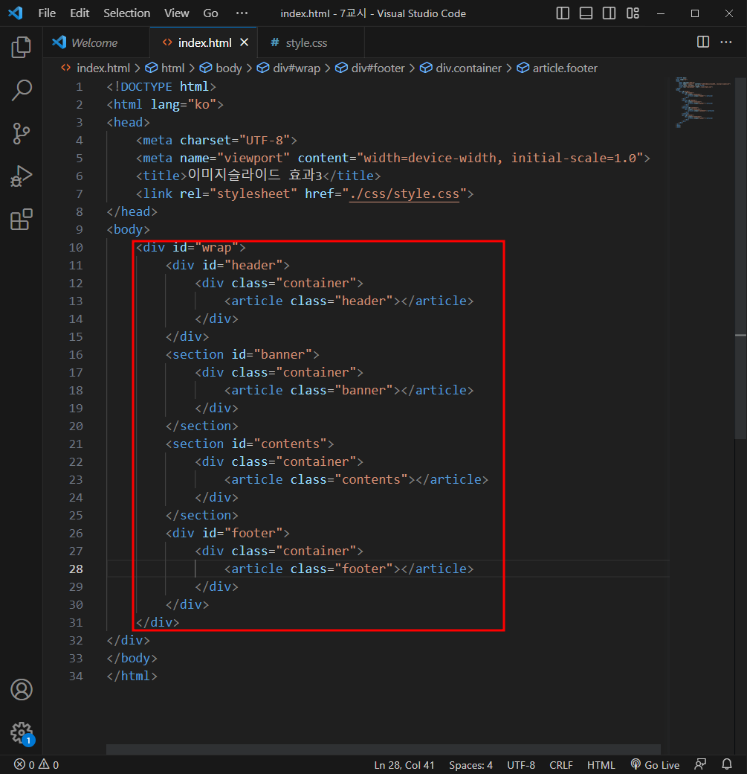Open the Go menu
747x774 pixels.
[210, 13]
